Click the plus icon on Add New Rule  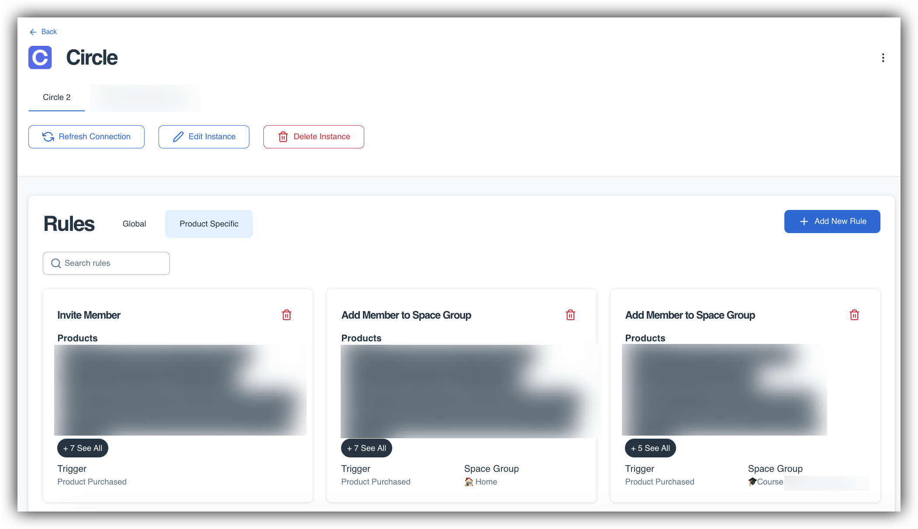pyautogui.click(x=804, y=222)
